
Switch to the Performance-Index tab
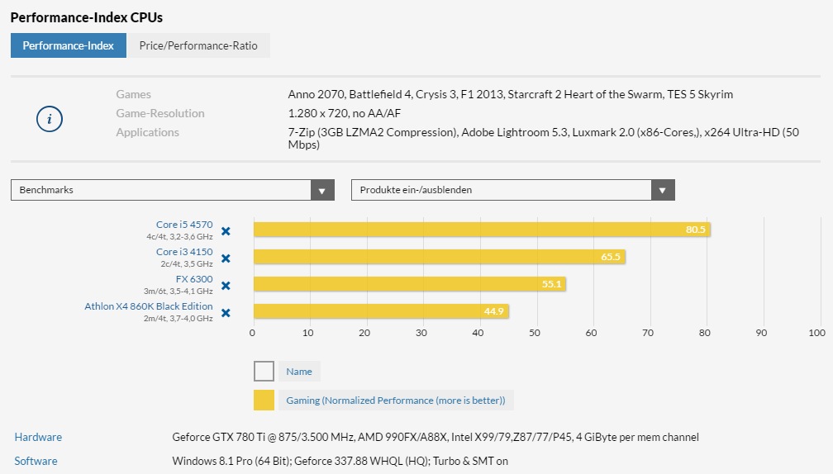[69, 45]
